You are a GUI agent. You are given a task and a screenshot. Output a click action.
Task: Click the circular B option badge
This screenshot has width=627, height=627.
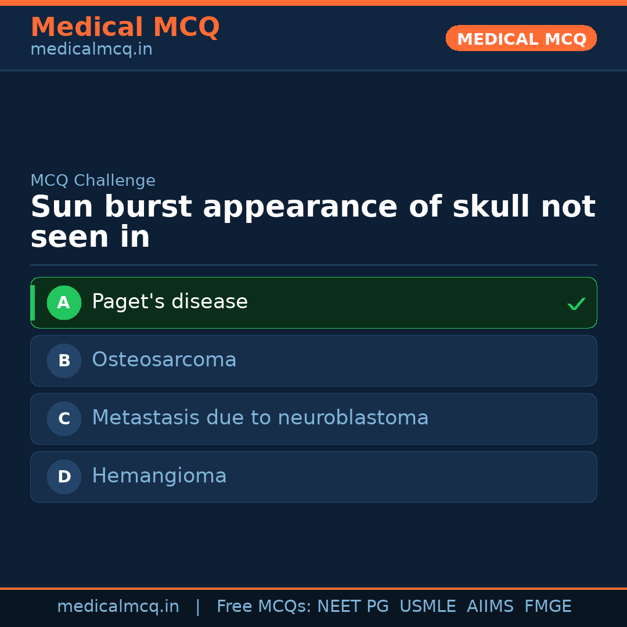(x=64, y=361)
